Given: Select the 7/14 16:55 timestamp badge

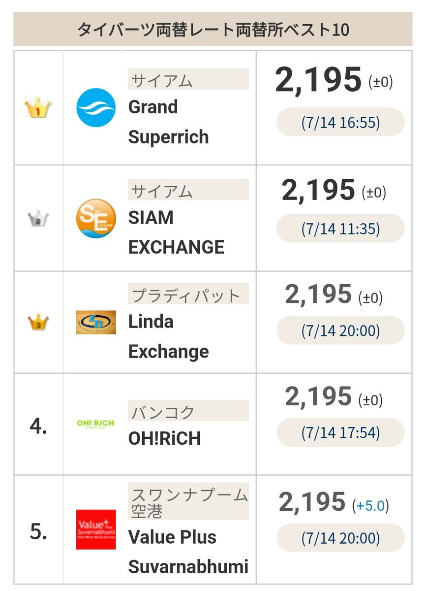Looking at the screenshot, I should (x=340, y=122).
